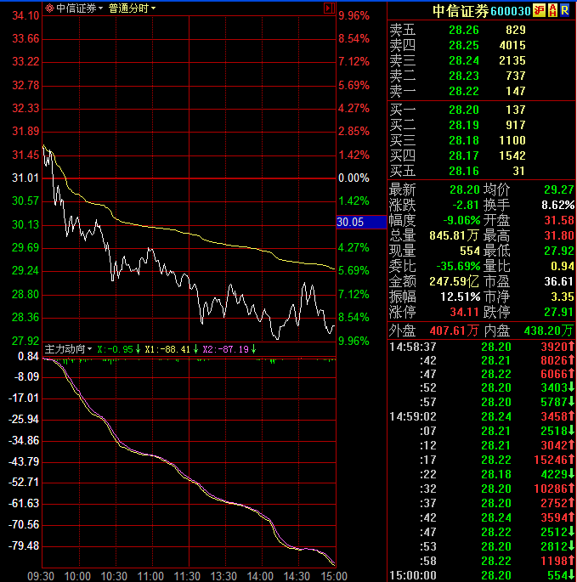Click the diamond icon beside 中信证券 chart title
This screenshot has width=577, height=582.
(49, 8)
